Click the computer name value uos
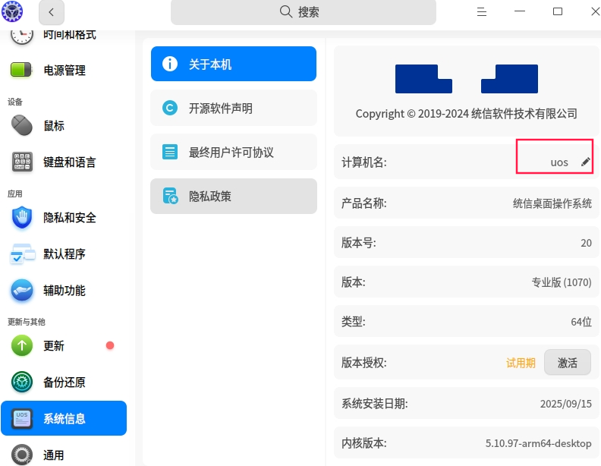This screenshot has height=466, width=601. pos(559,162)
